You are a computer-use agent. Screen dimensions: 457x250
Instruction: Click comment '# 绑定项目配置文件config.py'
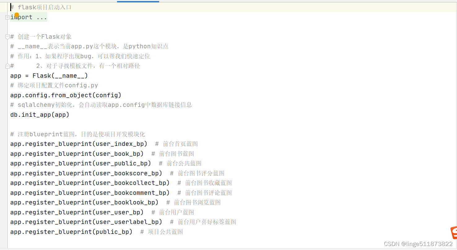(54, 86)
